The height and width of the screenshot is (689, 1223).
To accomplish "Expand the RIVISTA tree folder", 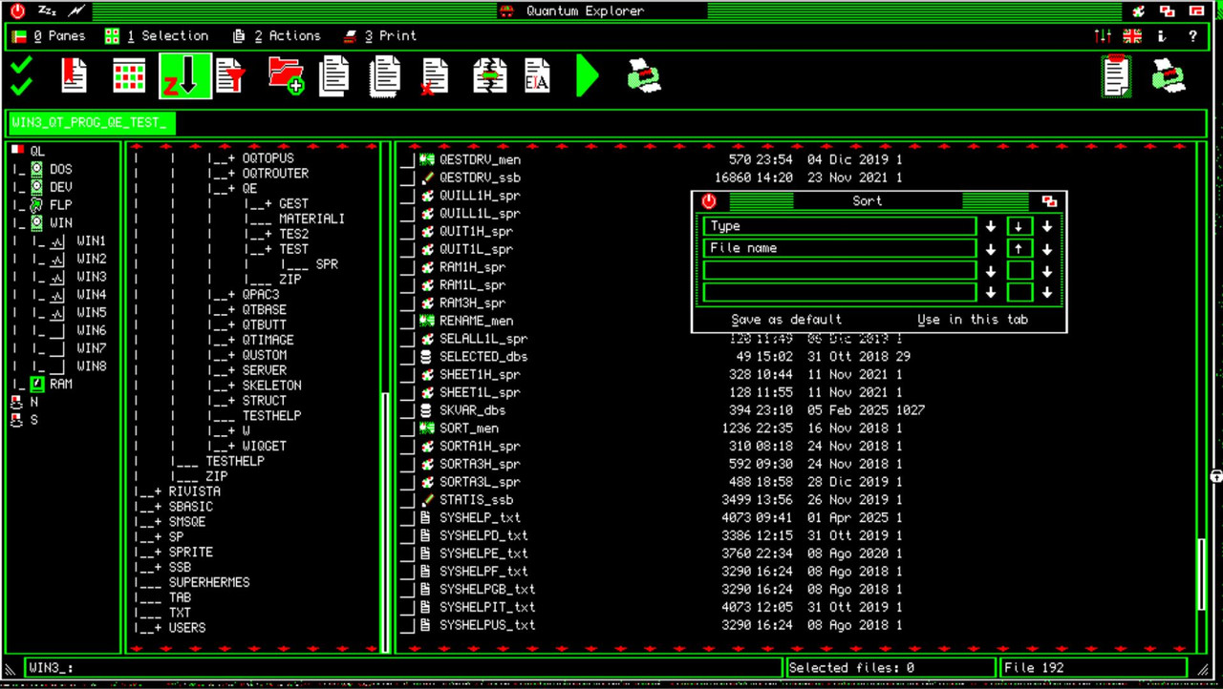I will point(158,491).
